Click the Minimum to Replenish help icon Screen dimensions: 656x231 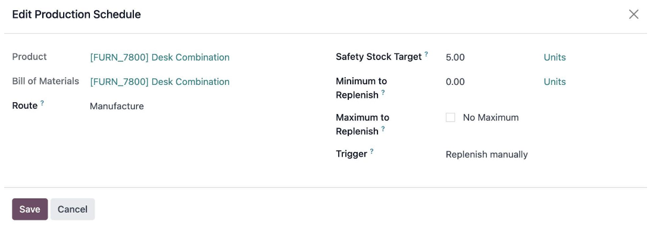coord(383,92)
